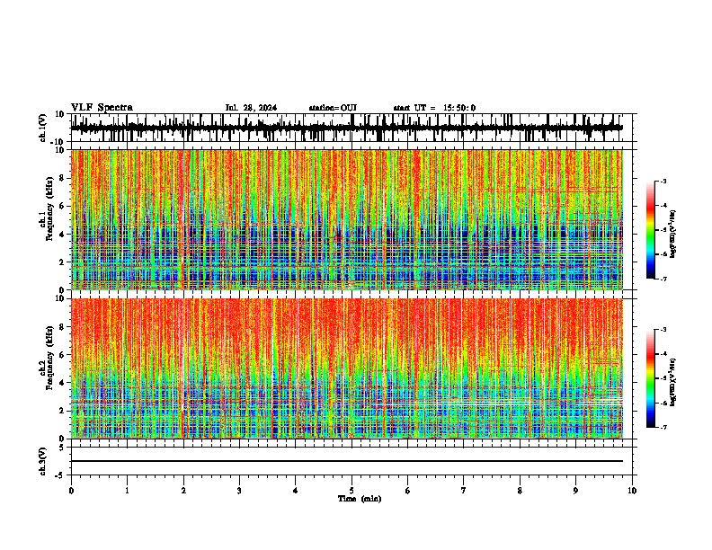Click time-axis tick label '7'
Image resolution: width=712 pixels, height=550 pixels.
point(464,491)
